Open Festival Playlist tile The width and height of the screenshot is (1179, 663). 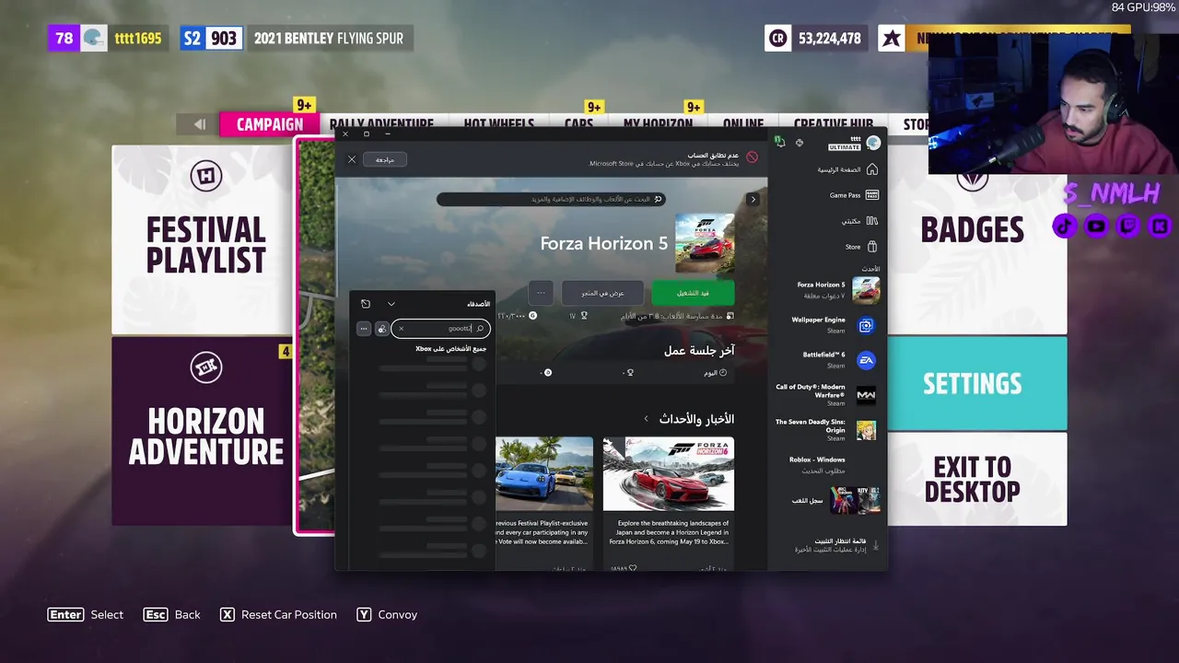tap(203, 239)
